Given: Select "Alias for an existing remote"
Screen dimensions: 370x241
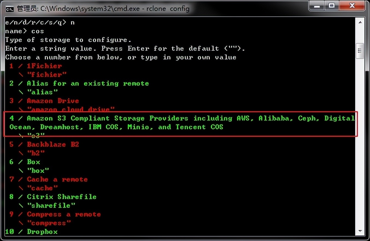Looking at the screenshot, I should tap(87, 83).
